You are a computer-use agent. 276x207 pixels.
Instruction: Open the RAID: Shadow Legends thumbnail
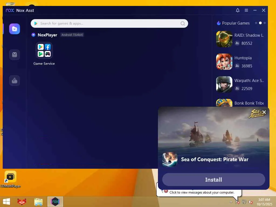pyautogui.click(x=224, y=39)
